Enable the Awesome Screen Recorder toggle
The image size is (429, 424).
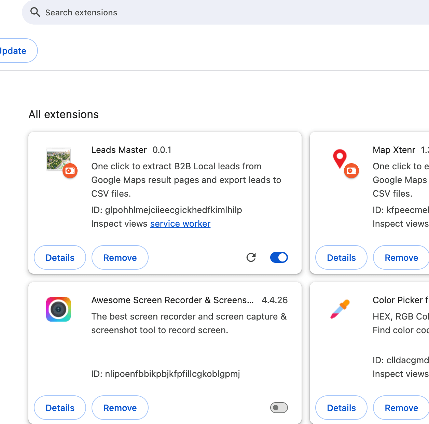pos(279,408)
